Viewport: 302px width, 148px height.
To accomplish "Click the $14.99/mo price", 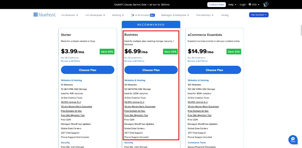I will click(201, 51).
